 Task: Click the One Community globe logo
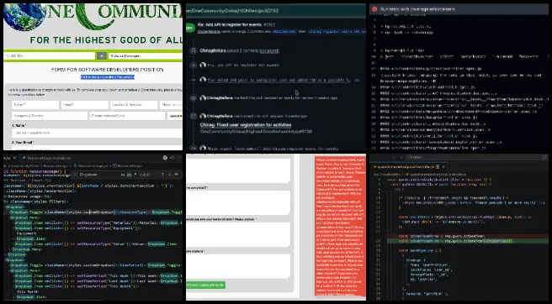[24, 16]
